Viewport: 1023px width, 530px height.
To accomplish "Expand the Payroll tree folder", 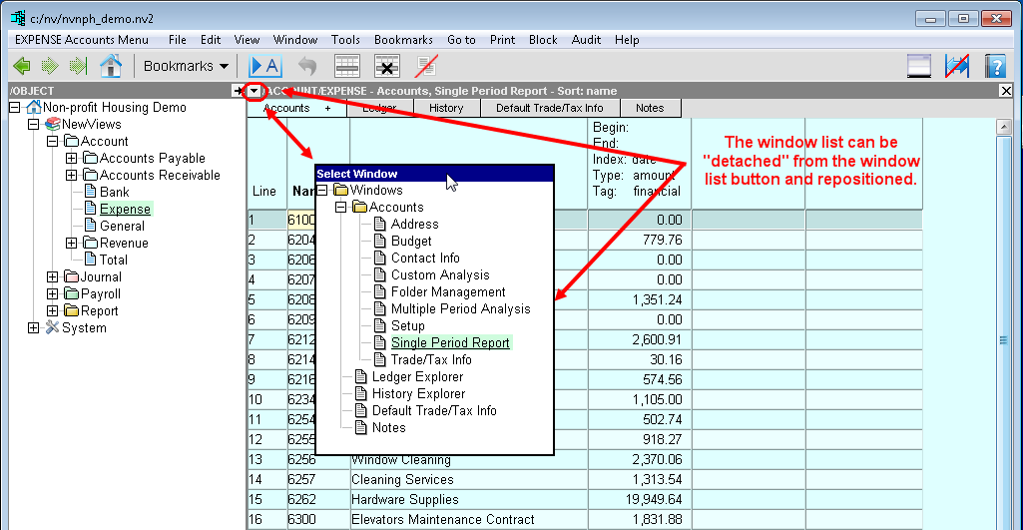I will (x=53, y=294).
